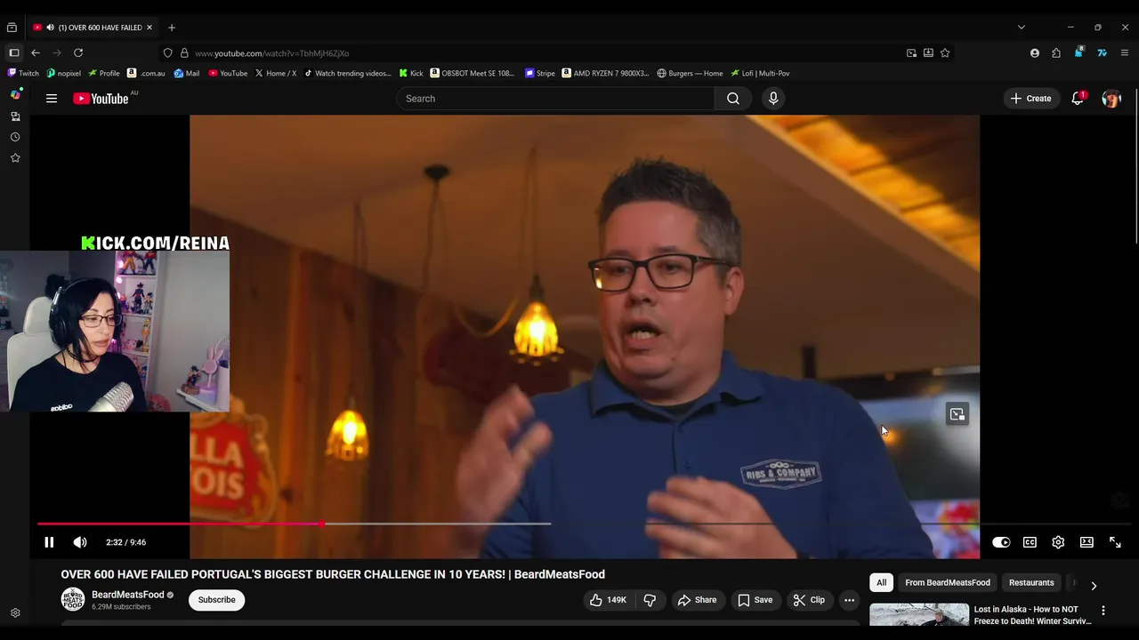List all tabs dropdown arrow

click(1022, 28)
